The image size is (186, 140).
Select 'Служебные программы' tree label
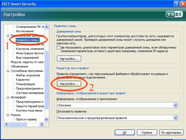coord(27,71)
